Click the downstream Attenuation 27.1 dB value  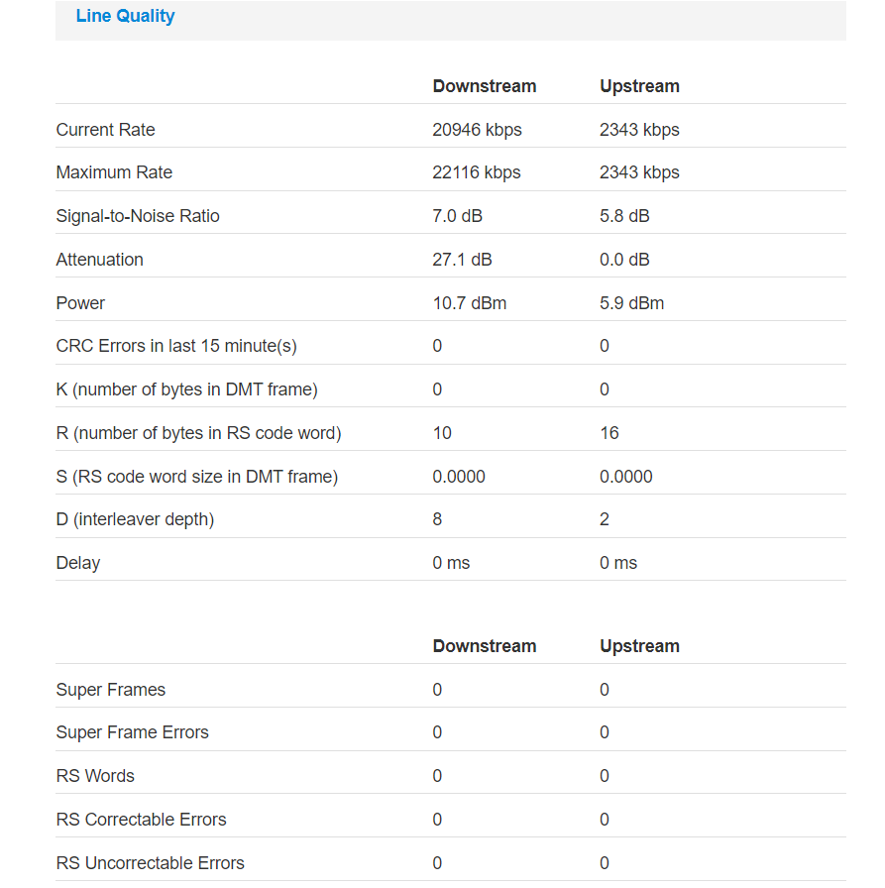[x=462, y=260]
